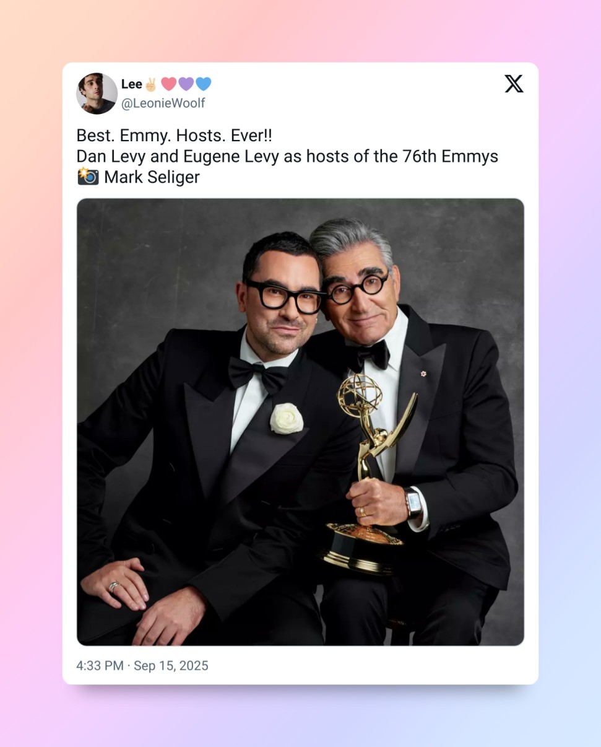
Task: Open the 4:33 PM timestamp link
Action: [100, 666]
